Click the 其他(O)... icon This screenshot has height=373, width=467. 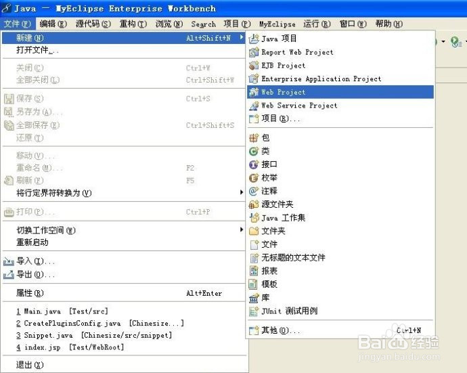pyautogui.click(x=254, y=330)
